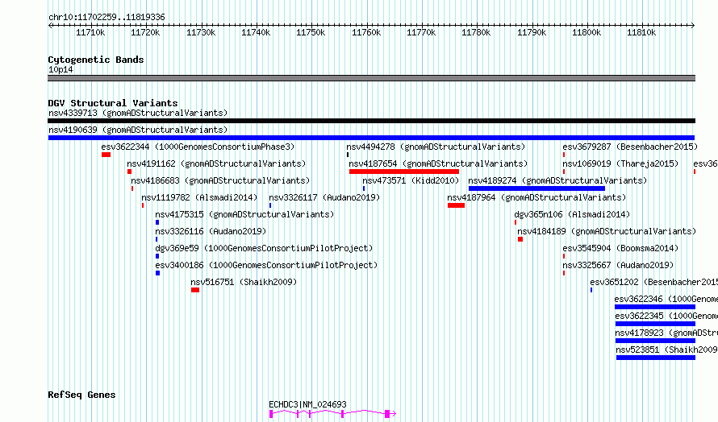Click the 10p14 cytogenetic band bar
This screenshot has width=718, height=422.
371,78
